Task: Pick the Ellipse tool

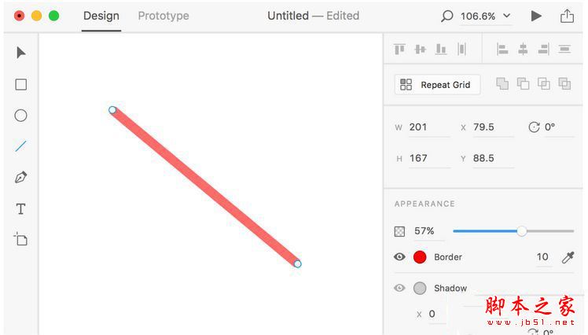Action: 21,116
